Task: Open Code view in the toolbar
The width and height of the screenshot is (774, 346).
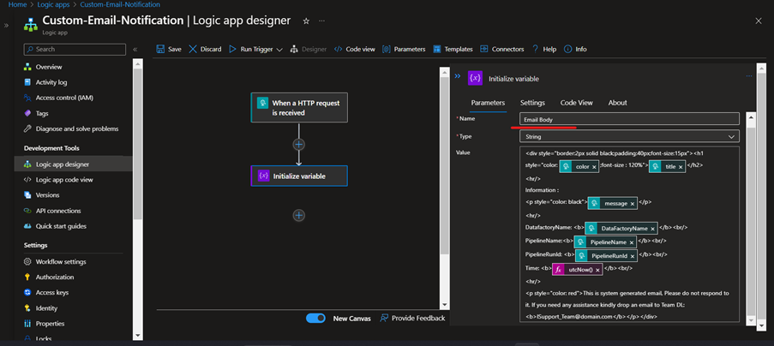Action: coord(354,50)
